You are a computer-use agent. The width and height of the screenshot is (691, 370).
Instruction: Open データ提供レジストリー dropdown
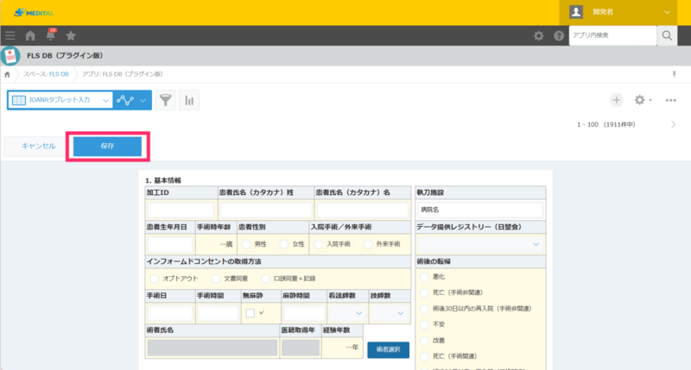pyautogui.click(x=480, y=244)
